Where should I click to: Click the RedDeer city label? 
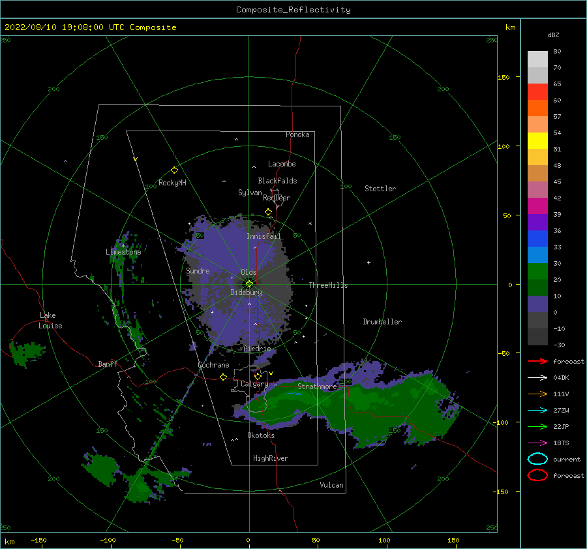pos(277,198)
